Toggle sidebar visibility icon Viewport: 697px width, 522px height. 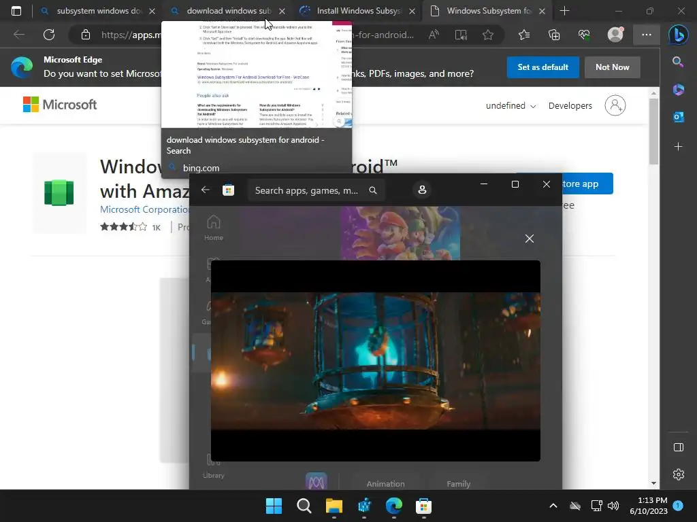[x=679, y=447]
